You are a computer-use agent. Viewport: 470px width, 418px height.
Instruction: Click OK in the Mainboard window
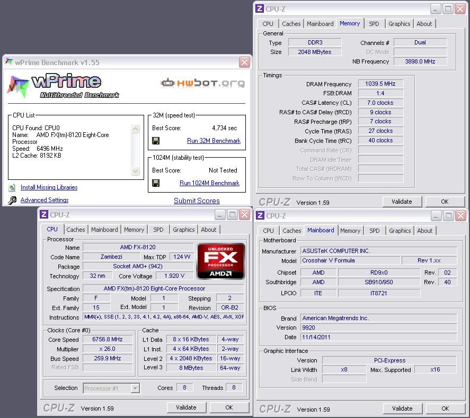point(445,408)
